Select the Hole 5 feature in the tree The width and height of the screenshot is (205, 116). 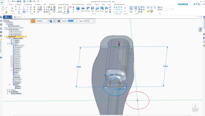tap(19, 86)
